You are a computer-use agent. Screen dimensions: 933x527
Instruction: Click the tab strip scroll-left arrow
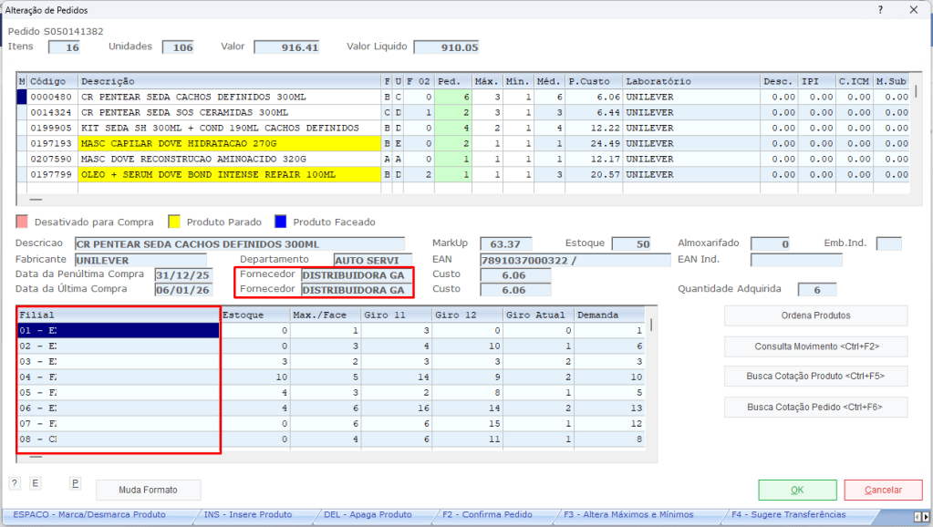pos(916,515)
